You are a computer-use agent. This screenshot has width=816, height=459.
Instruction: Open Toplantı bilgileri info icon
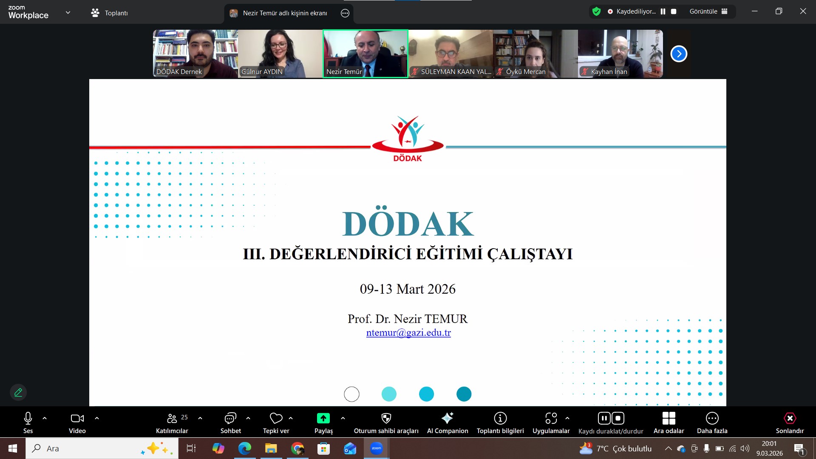click(500, 419)
